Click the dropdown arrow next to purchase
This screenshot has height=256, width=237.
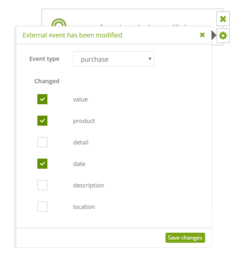point(150,59)
